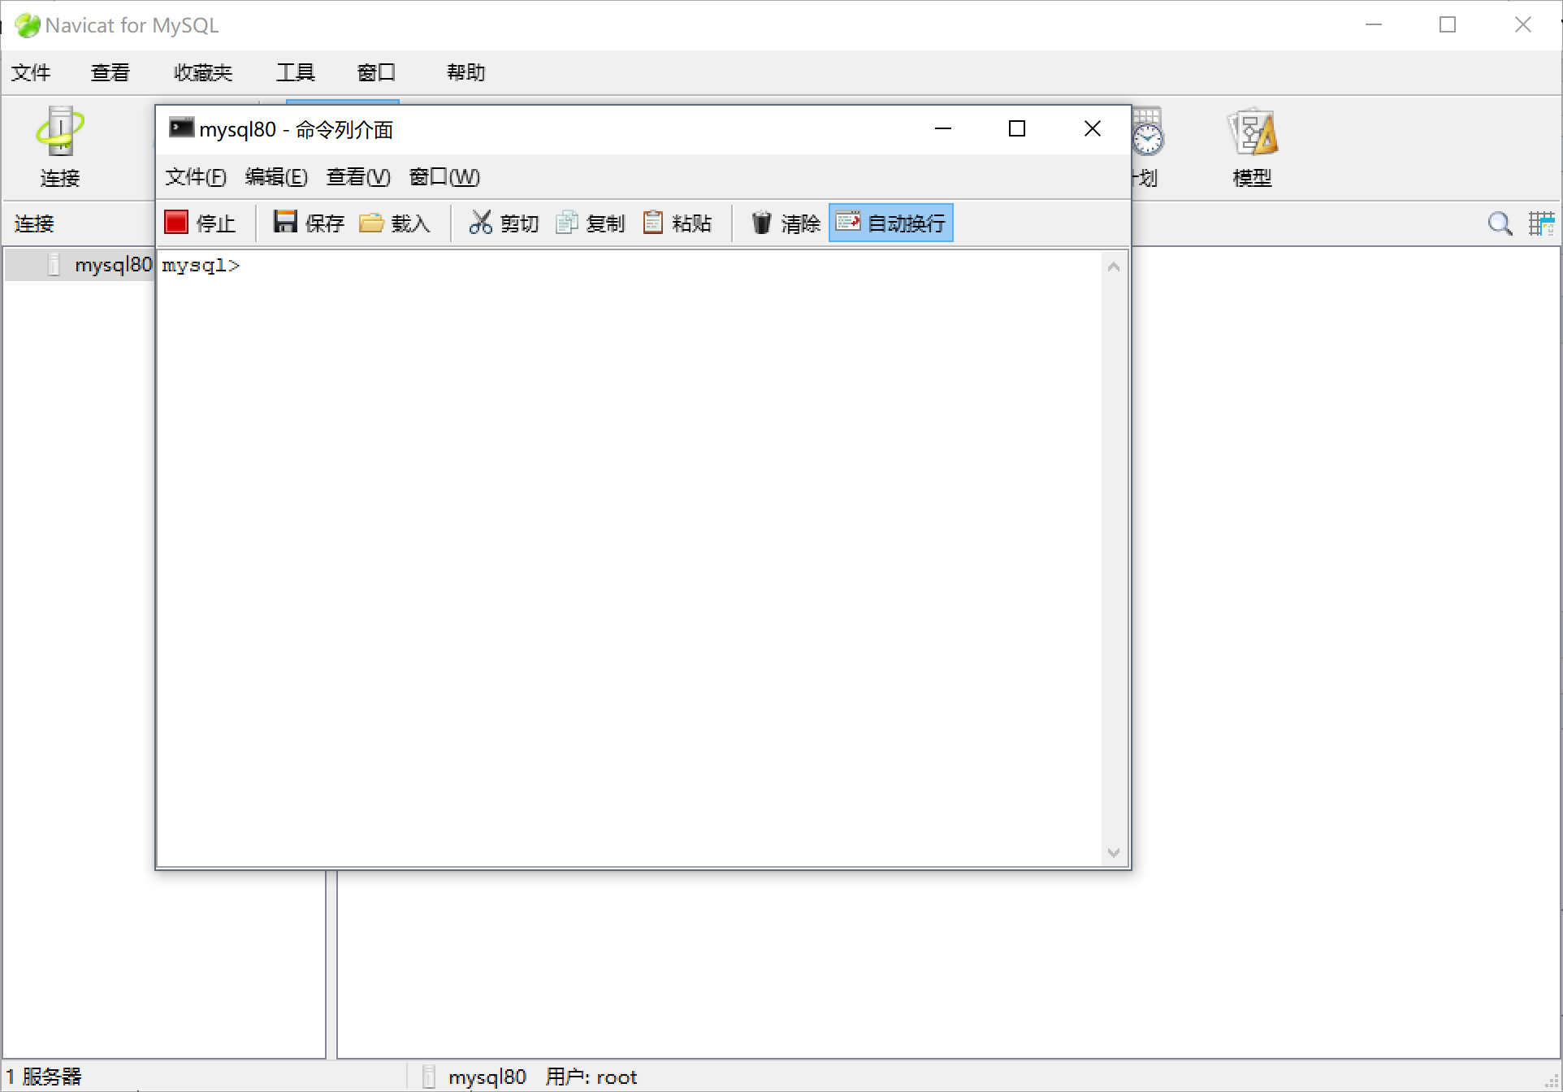Maximize the Navicat main window
1563x1092 pixels.
pyautogui.click(x=1448, y=25)
